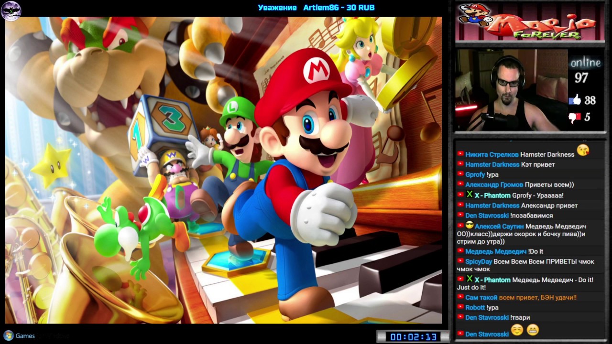
Task: Open the username Сам такой in chat
Action: [x=481, y=297]
